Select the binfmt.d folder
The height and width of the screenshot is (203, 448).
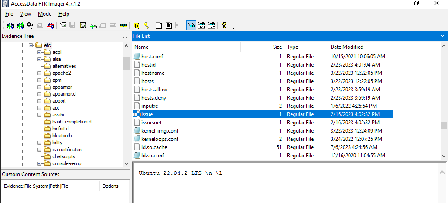[61, 129]
